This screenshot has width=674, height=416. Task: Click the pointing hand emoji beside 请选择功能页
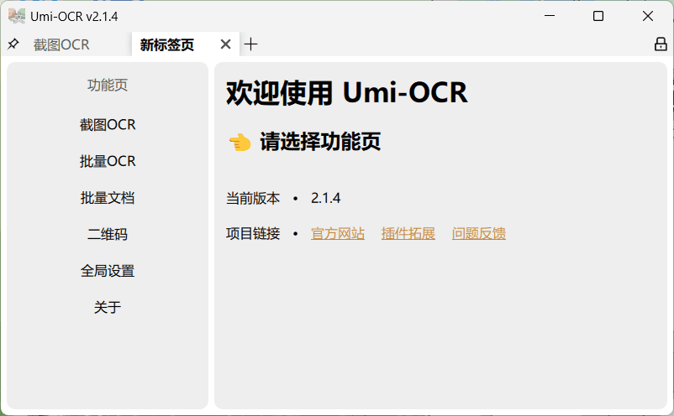tap(240, 142)
